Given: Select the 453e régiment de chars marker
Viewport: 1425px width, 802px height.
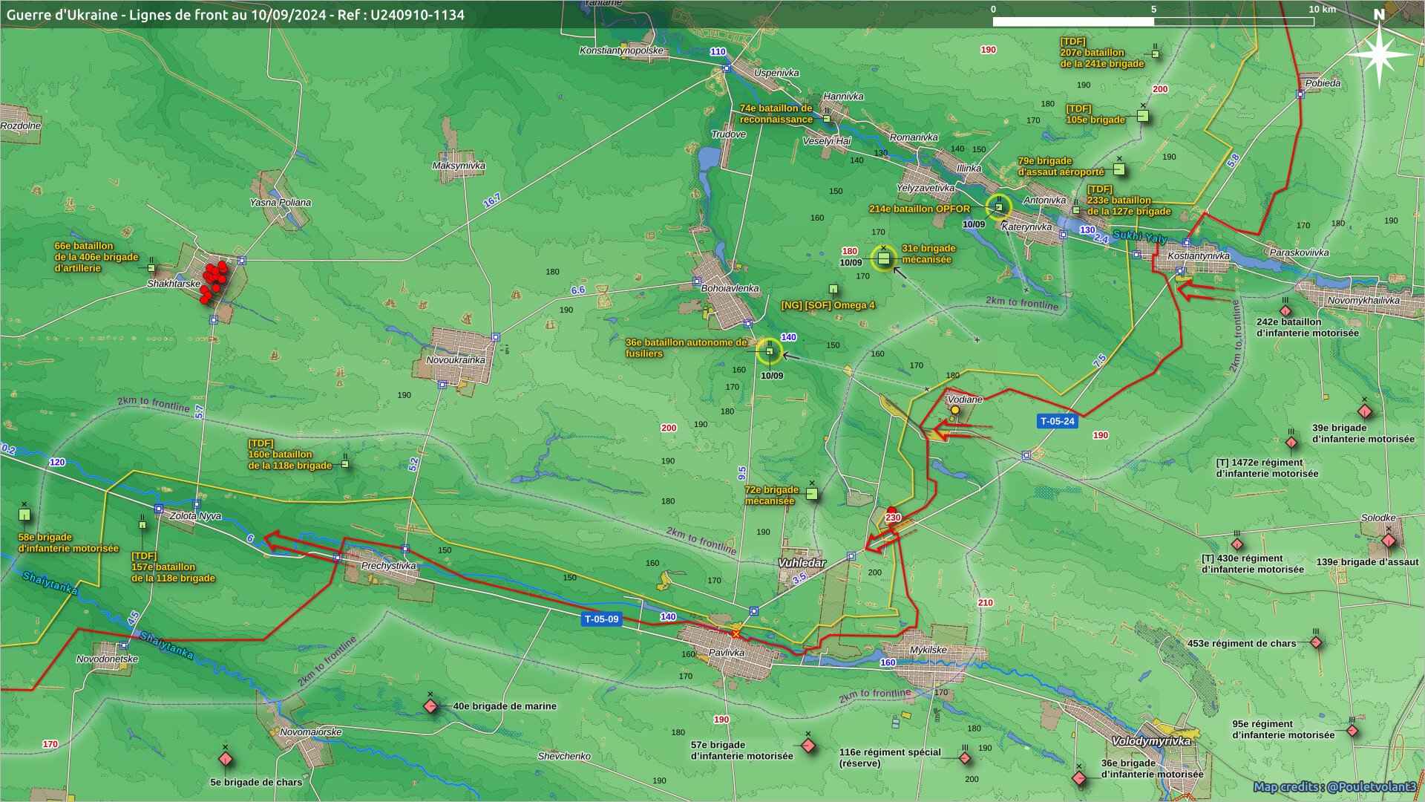Looking at the screenshot, I should click(x=1316, y=642).
